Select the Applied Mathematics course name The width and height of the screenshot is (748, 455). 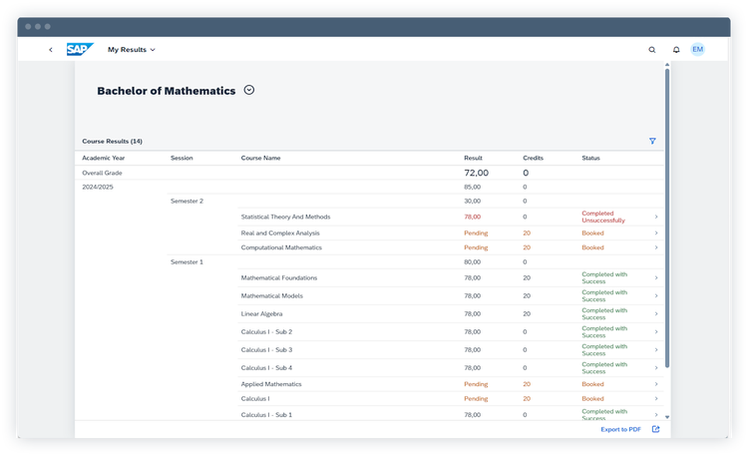(271, 384)
